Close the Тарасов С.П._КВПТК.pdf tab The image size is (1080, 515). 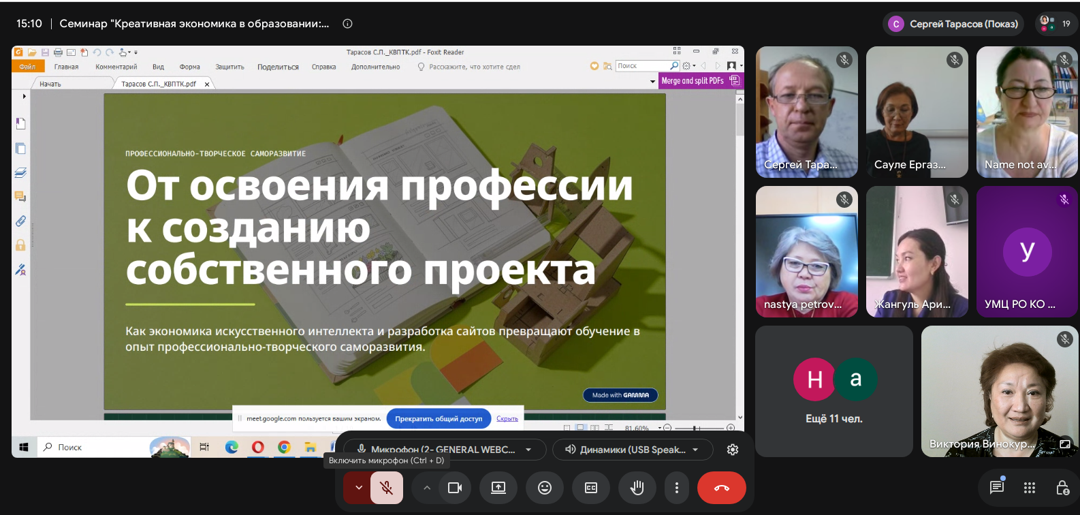[207, 84]
